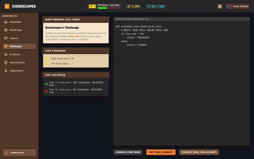The width and height of the screenshot is (254, 159).
Task: Open the Leaderboard page
Action: pos(20,71)
